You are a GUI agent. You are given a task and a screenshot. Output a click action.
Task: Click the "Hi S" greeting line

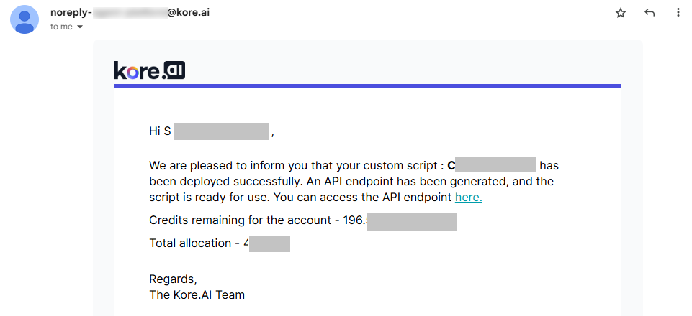[x=160, y=131]
